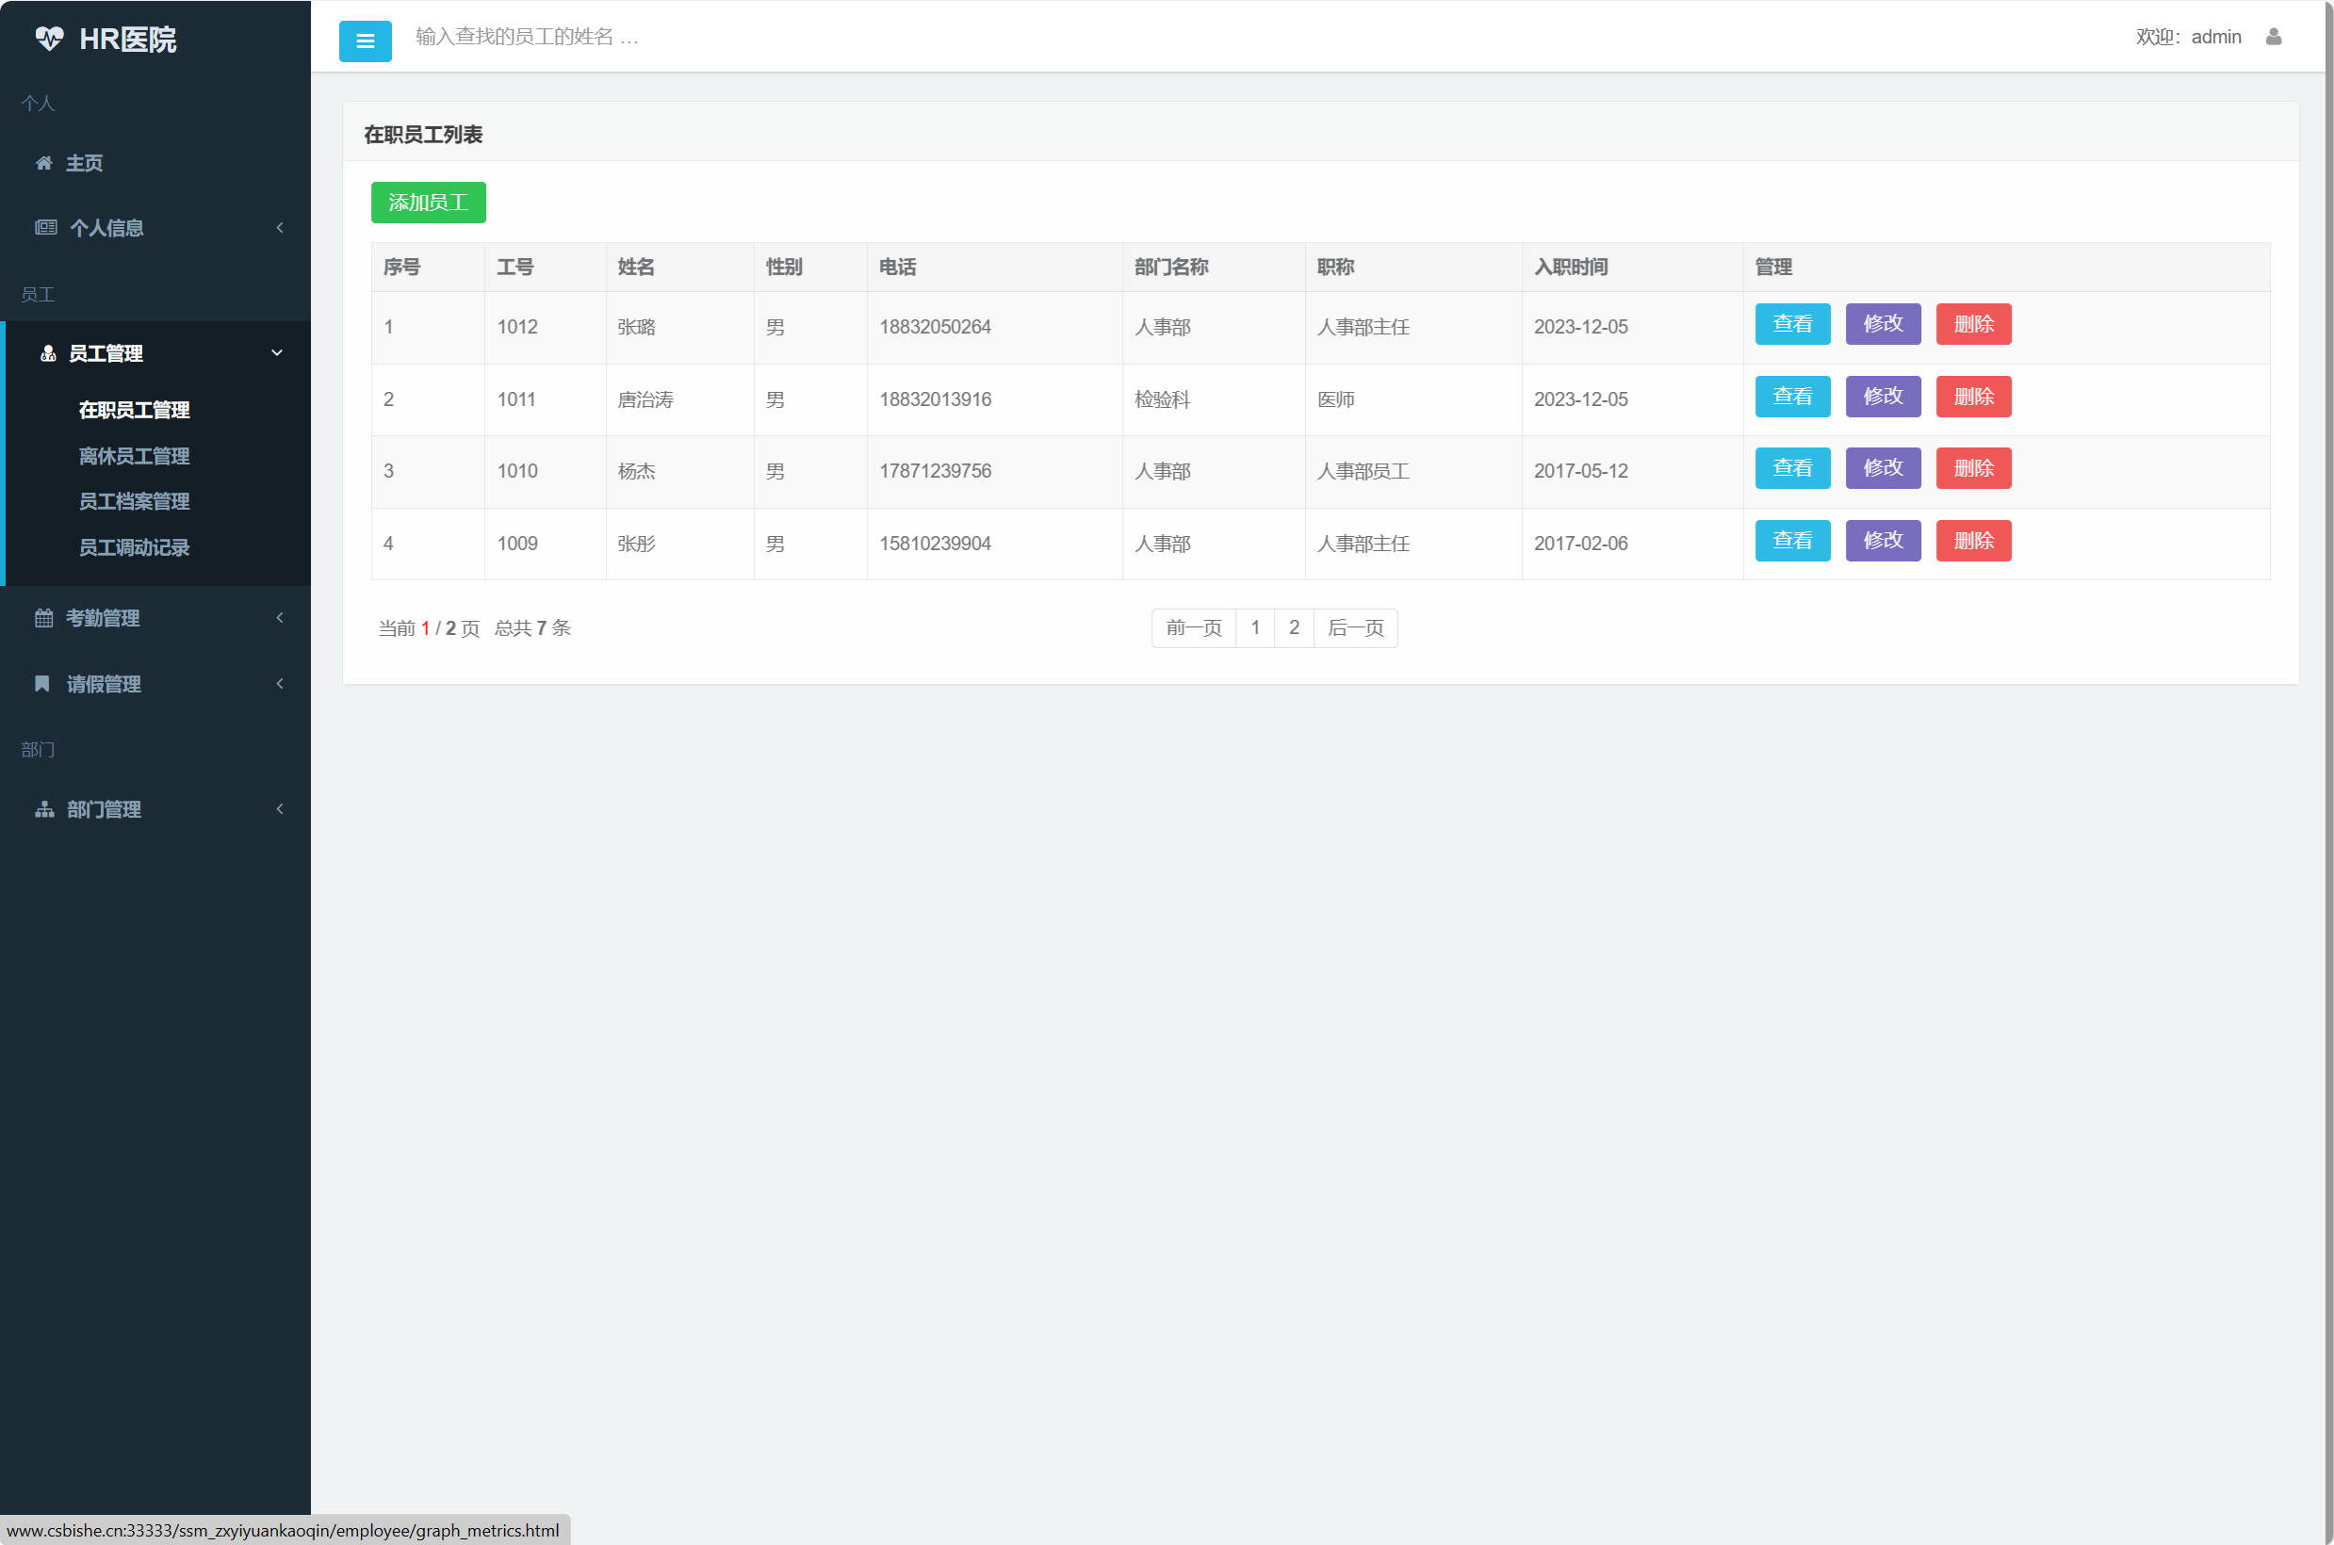Click the HR医院 heartbeat logo icon
Screen dimensions: 2334x1545
pyautogui.click(x=49, y=39)
